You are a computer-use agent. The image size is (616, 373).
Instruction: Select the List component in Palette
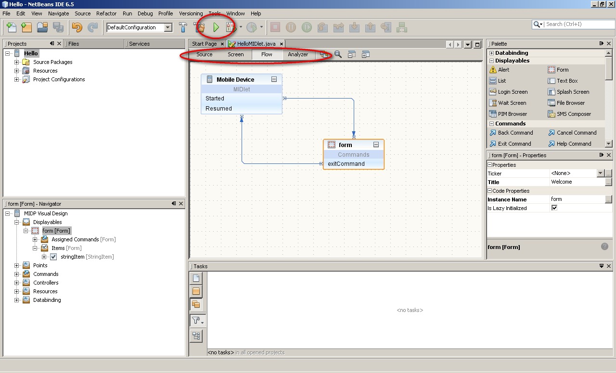[x=498, y=81]
